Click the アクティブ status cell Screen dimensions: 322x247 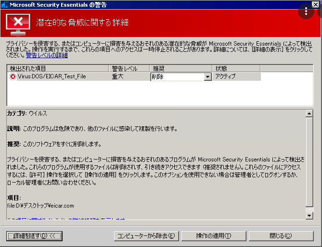tap(225, 77)
